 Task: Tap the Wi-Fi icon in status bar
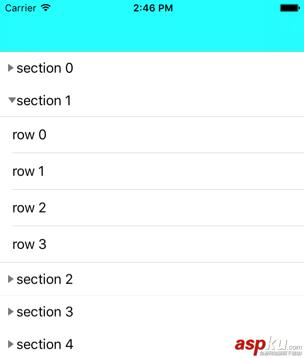click(x=46, y=8)
